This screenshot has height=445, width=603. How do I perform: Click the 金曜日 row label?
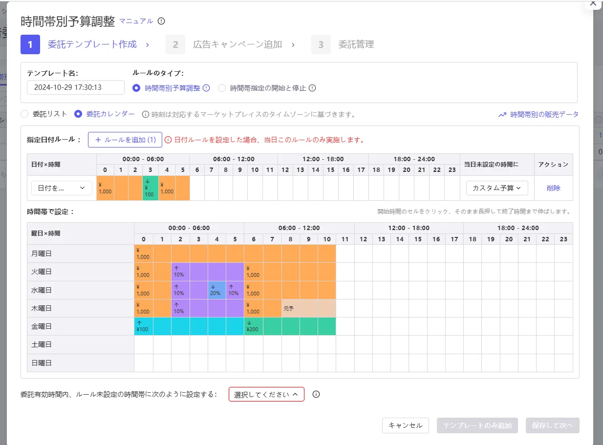pyautogui.click(x=81, y=326)
